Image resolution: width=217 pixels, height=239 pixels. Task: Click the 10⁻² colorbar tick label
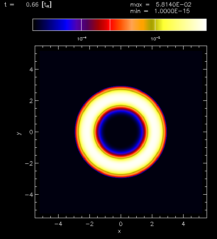point(155,39)
